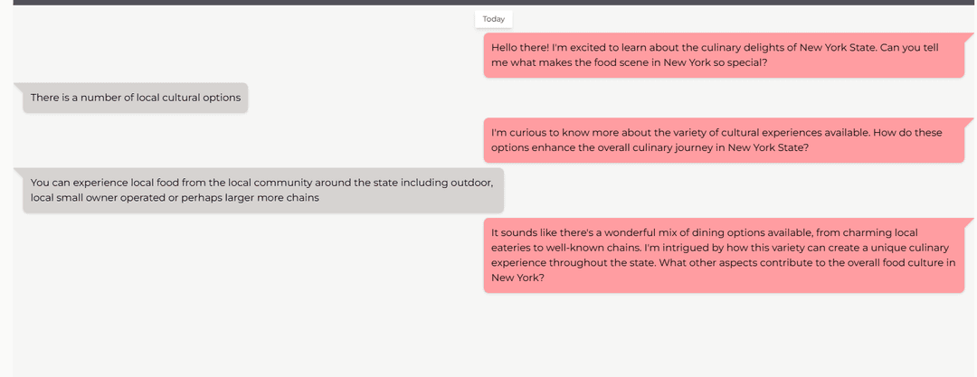
Task: Click the "There is a number of local" reply
Action: 135,98
